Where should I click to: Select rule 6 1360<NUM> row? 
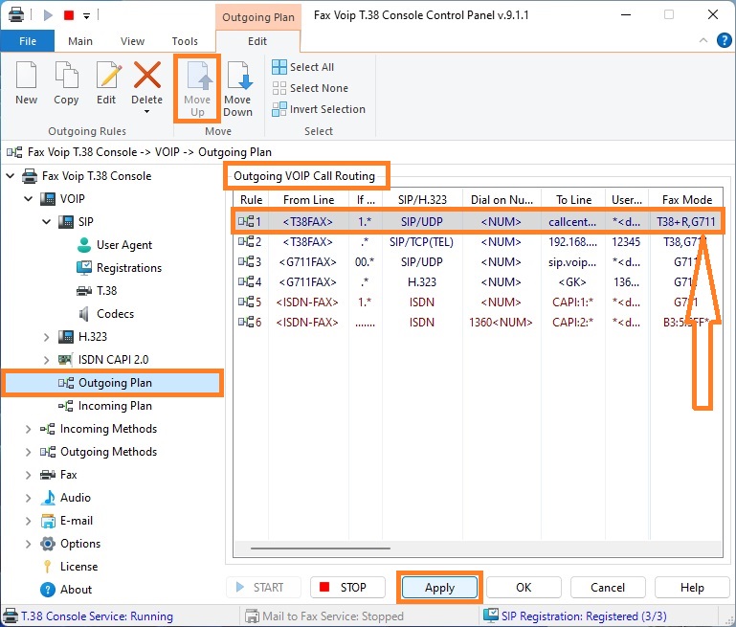tap(478, 323)
